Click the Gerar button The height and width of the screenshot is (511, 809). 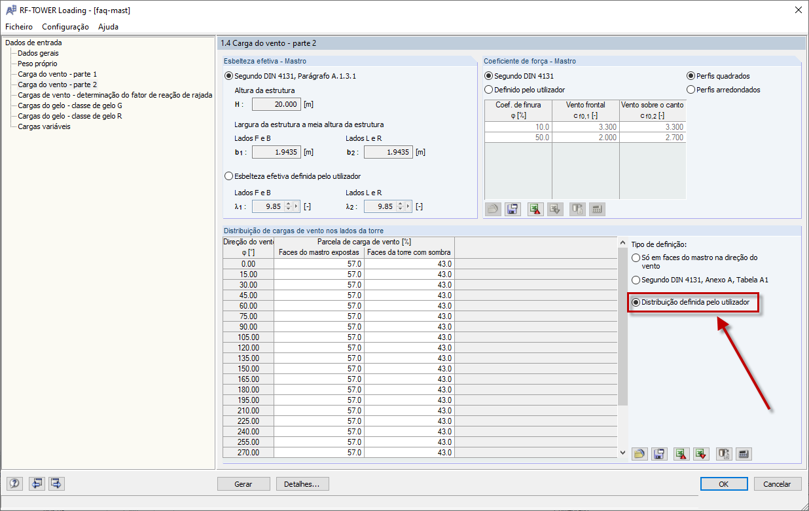pyautogui.click(x=243, y=484)
